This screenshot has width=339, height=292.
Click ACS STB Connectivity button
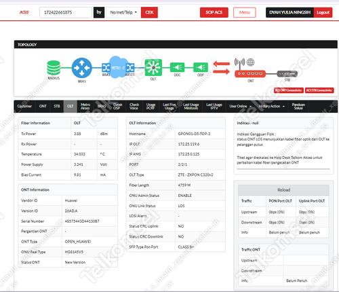319,90
